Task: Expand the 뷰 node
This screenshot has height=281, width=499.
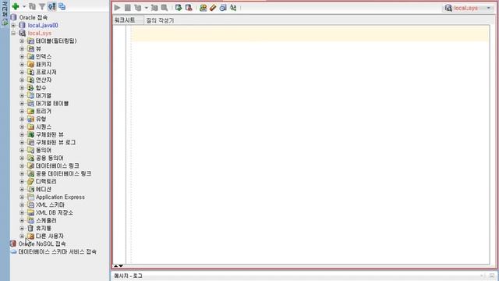Action: [x=22, y=48]
